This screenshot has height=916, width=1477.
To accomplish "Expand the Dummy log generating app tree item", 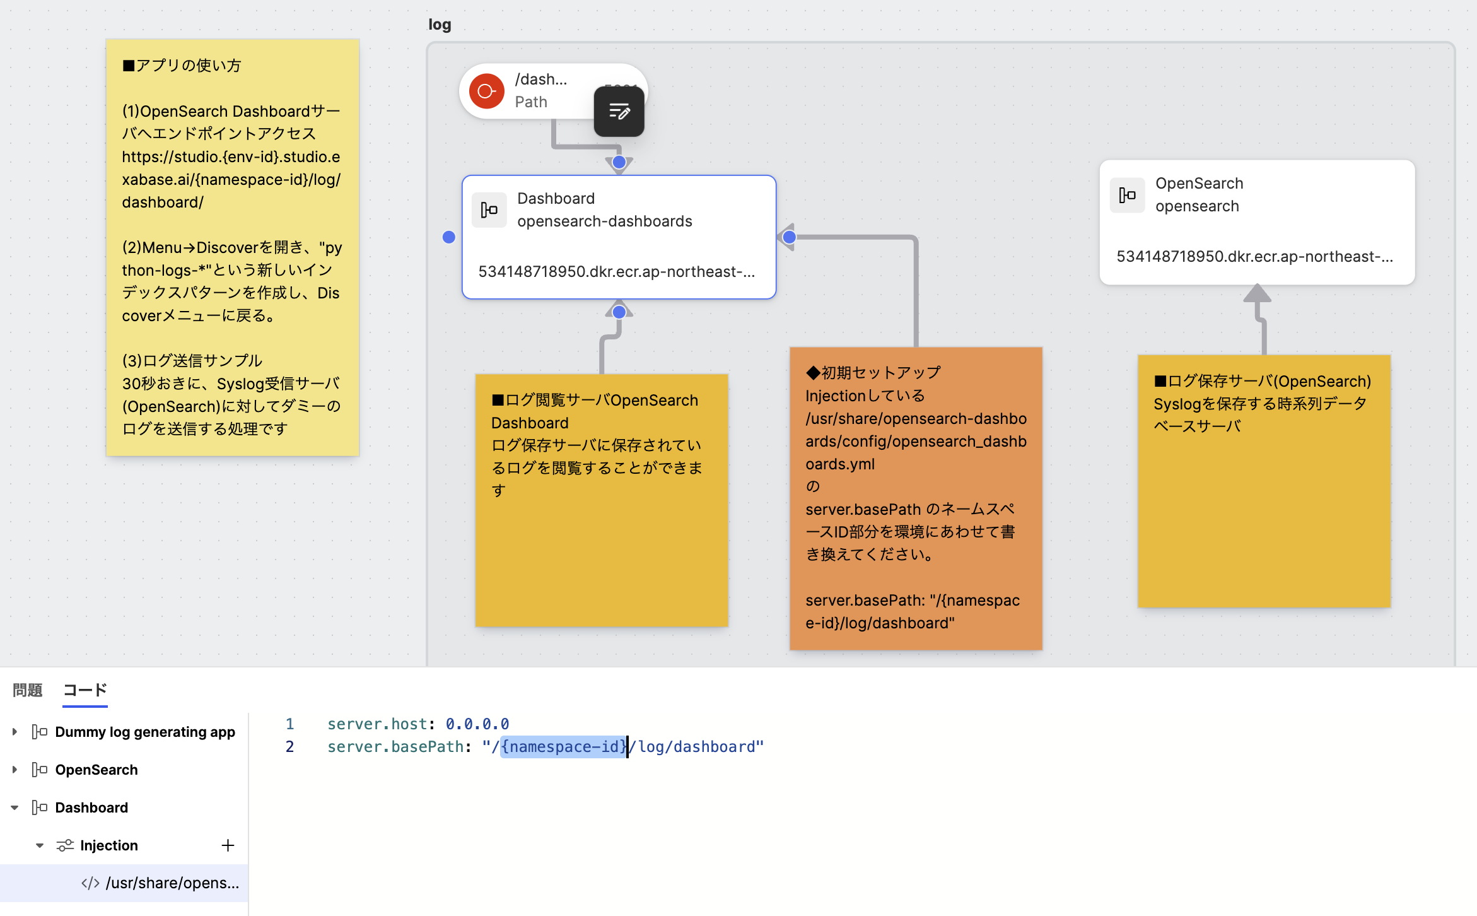I will coord(15,732).
